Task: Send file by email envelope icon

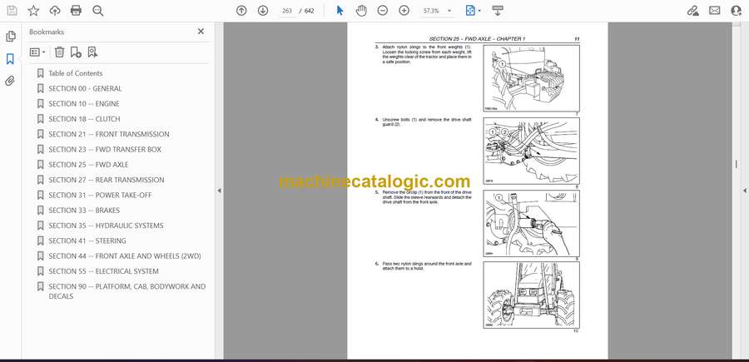Action: pos(715,11)
